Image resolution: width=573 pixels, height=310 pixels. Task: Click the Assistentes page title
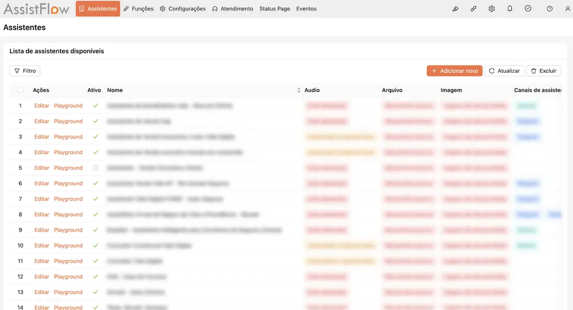tap(25, 27)
